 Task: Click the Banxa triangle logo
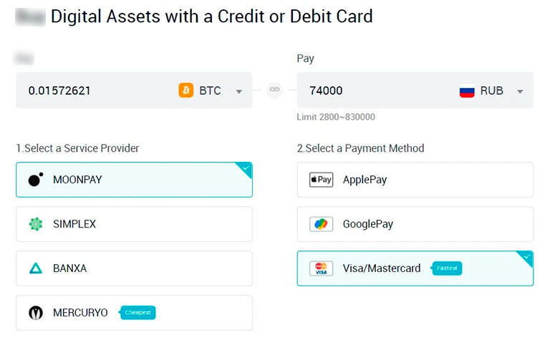[x=36, y=268]
